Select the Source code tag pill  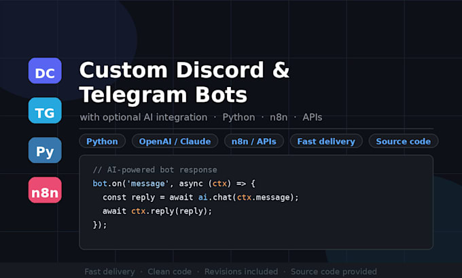[x=404, y=141]
